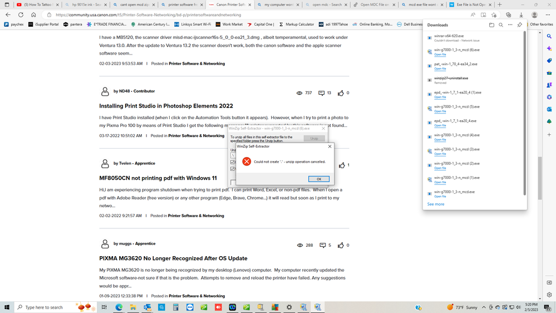The image size is (556, 313).
Task: Pin the Downloads panel
Action: [519, 25]
